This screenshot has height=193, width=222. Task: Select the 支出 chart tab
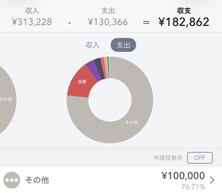click(123, 45)
